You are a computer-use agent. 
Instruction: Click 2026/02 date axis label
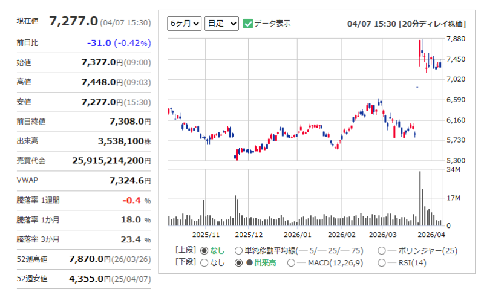342,235
